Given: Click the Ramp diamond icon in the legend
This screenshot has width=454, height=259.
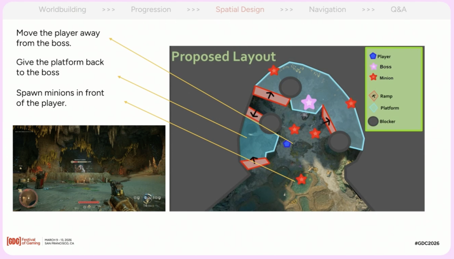Looking at the screenshot, I should click(374, 96).
